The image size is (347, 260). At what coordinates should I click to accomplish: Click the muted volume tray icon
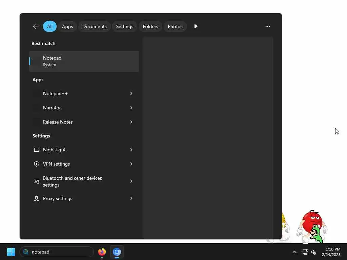click(x=313, y=252)
